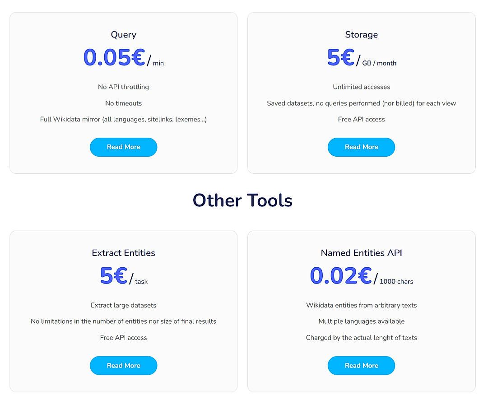Select the Storage card title
The height and width of the screenshot is (396, 483).
point(361,35)
